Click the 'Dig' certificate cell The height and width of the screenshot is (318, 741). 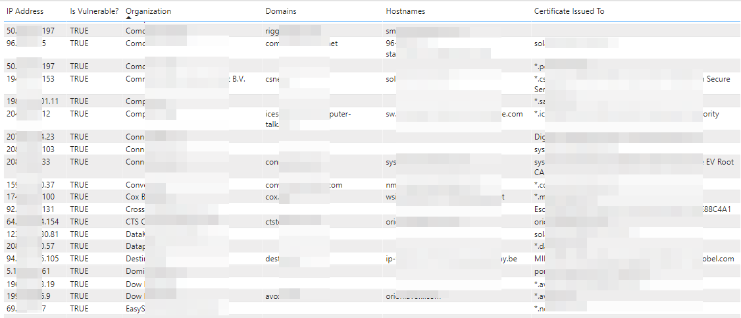(540, 137)
